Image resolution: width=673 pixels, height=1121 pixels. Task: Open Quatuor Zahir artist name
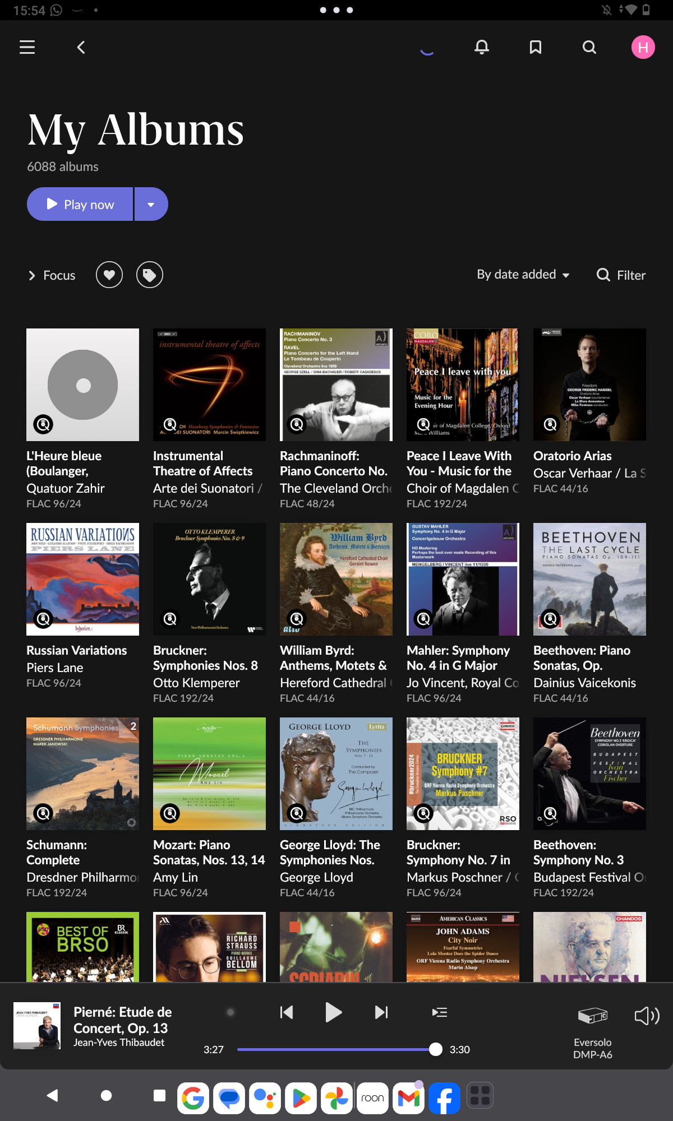click(x=65, y=488)
